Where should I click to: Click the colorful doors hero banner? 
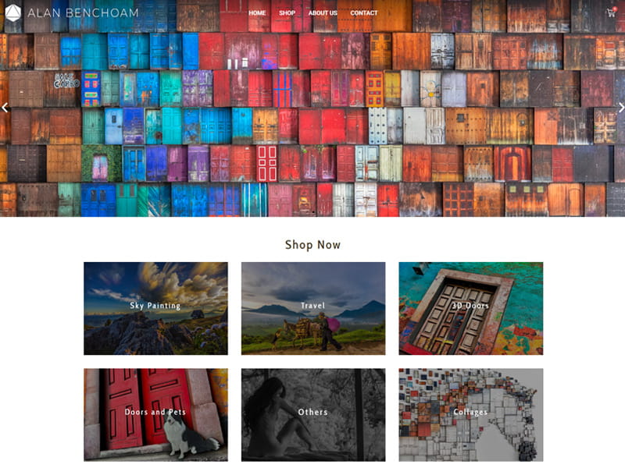click(312, 119)
